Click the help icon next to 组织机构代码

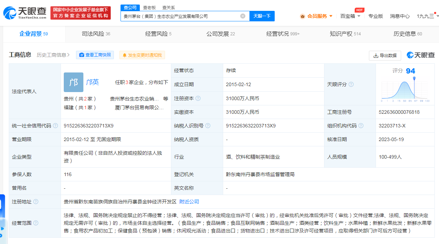[x=361, y=126]
